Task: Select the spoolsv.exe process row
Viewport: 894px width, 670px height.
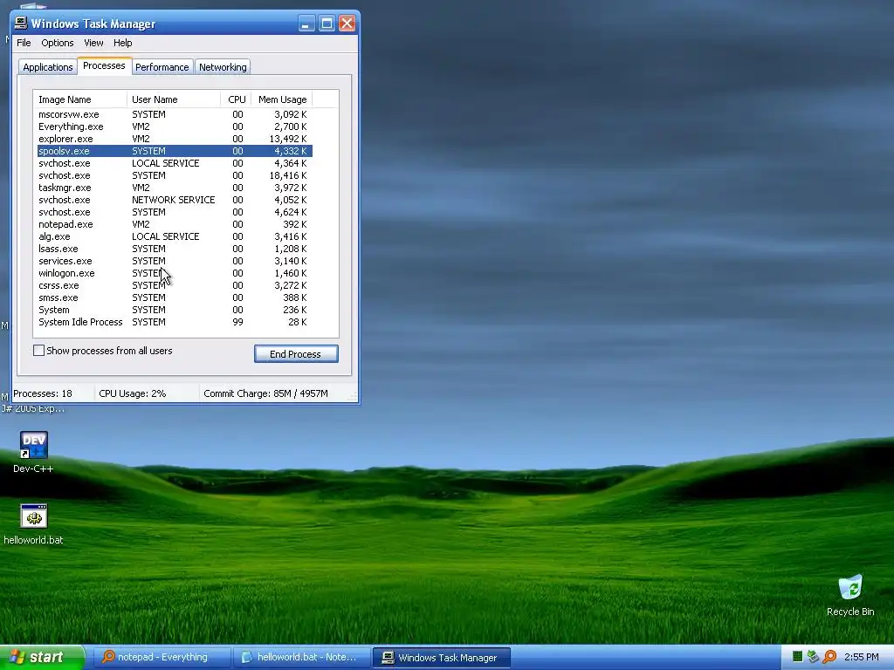Action: point(175,151)
